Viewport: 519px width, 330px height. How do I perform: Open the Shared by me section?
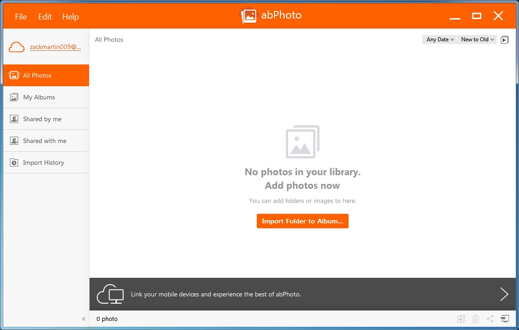point(46,119)
